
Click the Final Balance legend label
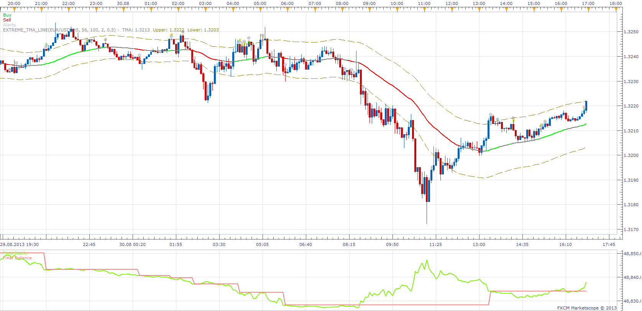[x=17, y=258]
